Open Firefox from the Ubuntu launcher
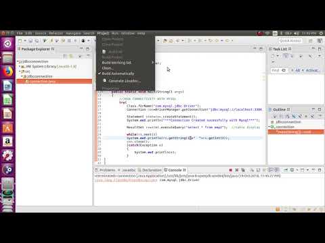The height and width of the screenshot is (243, 325). coord(7,72)
